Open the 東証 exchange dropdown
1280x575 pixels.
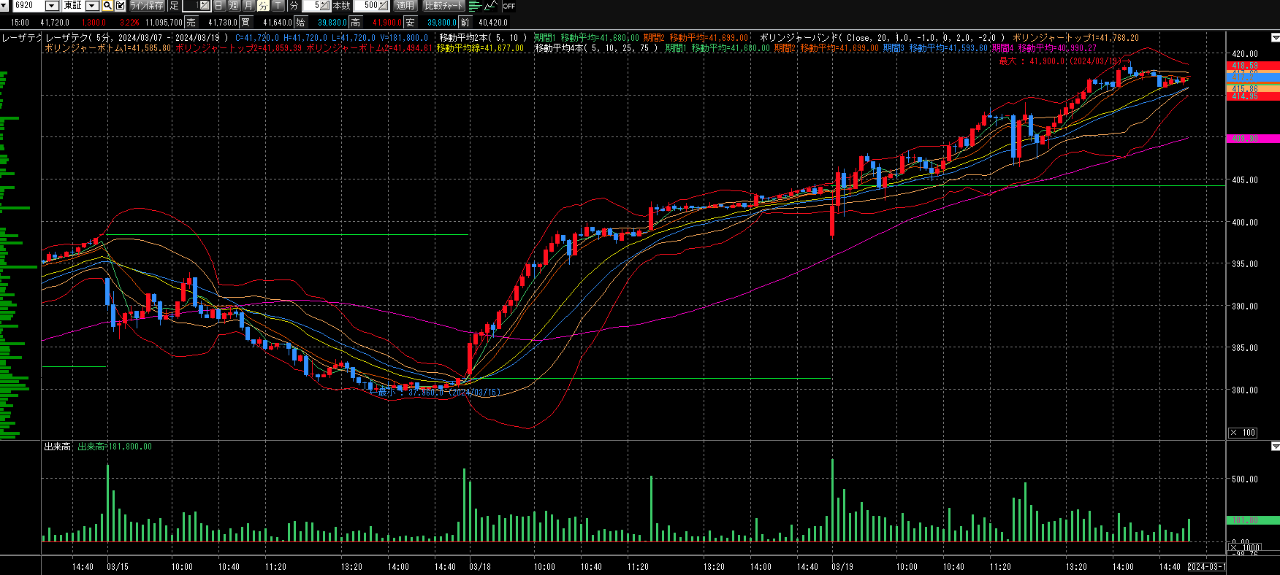point(92,6)
